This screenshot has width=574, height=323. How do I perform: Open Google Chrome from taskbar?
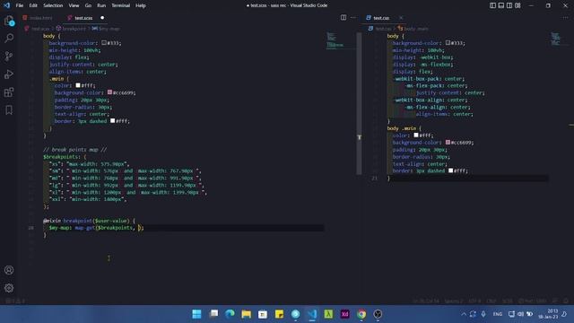click(361, 314)
